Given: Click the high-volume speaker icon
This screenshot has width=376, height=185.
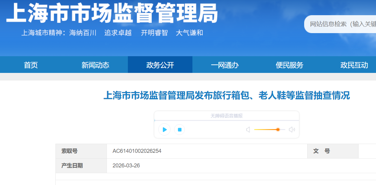Looking at the screenshot, I should tap(292, 130).
